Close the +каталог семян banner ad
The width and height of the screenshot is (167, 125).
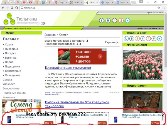tap(105, 49)
